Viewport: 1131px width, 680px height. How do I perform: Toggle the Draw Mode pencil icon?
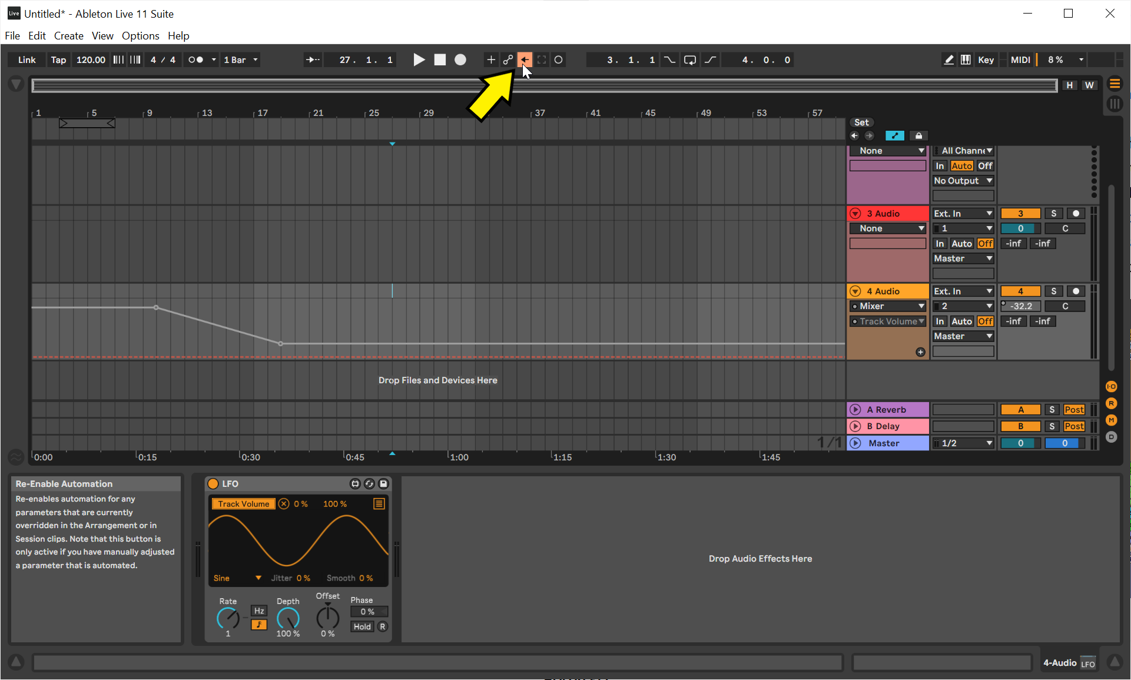point(948,59)
